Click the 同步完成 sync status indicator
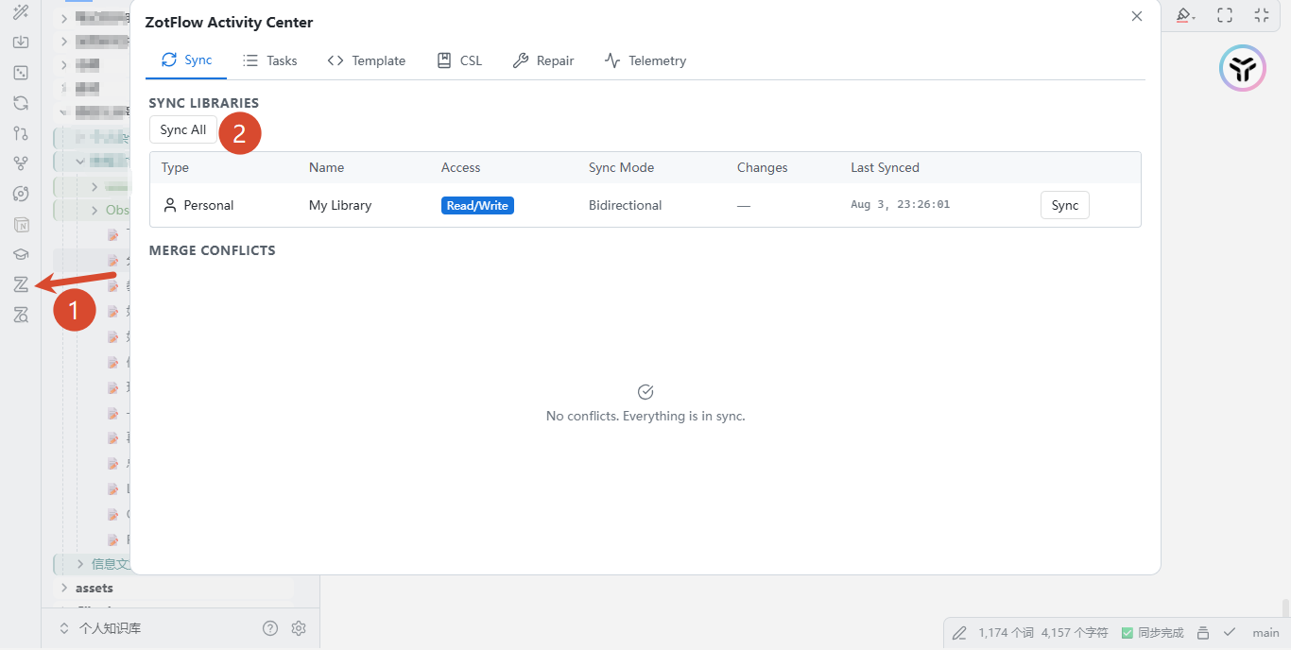 [1151, 633]
